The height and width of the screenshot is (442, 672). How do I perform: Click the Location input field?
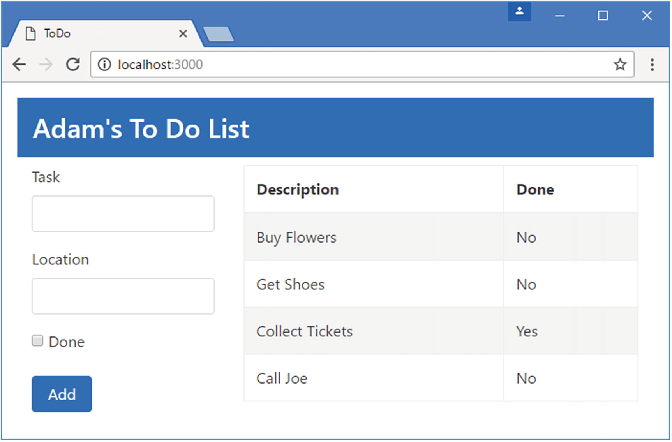(123, 296)
